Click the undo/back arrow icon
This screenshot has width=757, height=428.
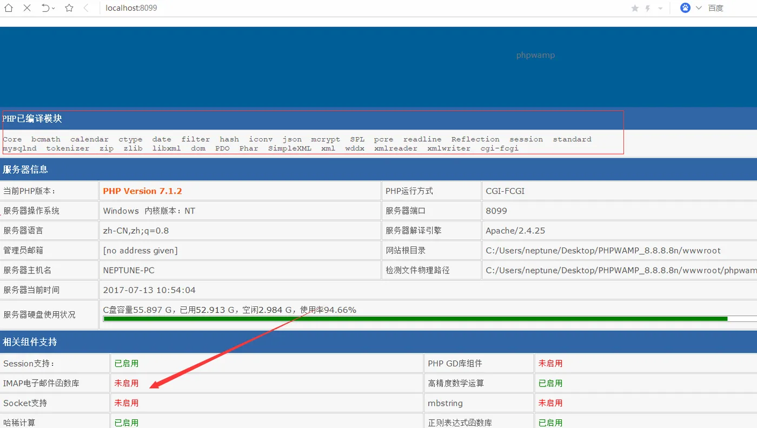[46, 8]
